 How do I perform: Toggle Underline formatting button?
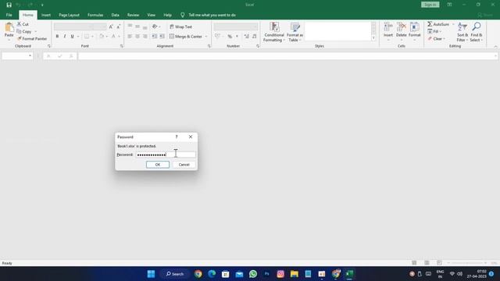coord(73,37)
